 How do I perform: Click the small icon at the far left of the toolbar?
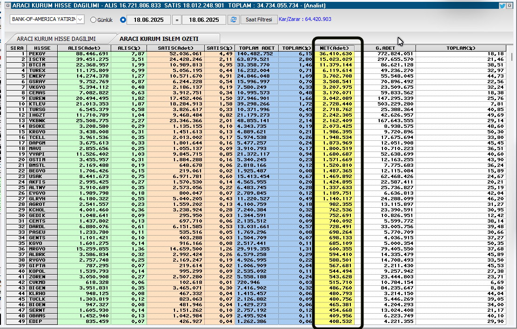[x=8, y=5]
